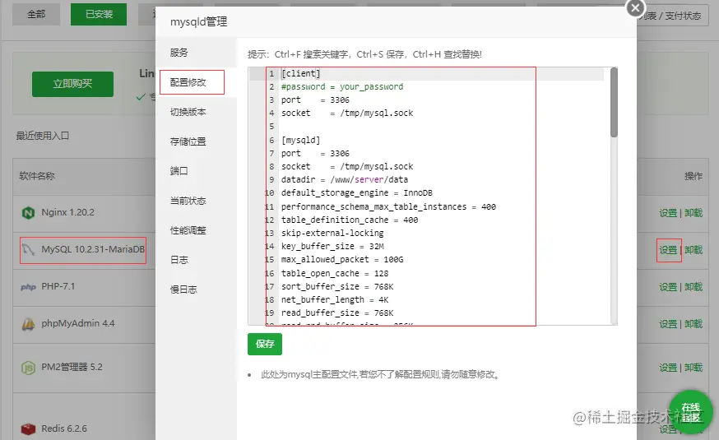
Task: Open the 性能调整 tab
Action: (x=188, y=230)
